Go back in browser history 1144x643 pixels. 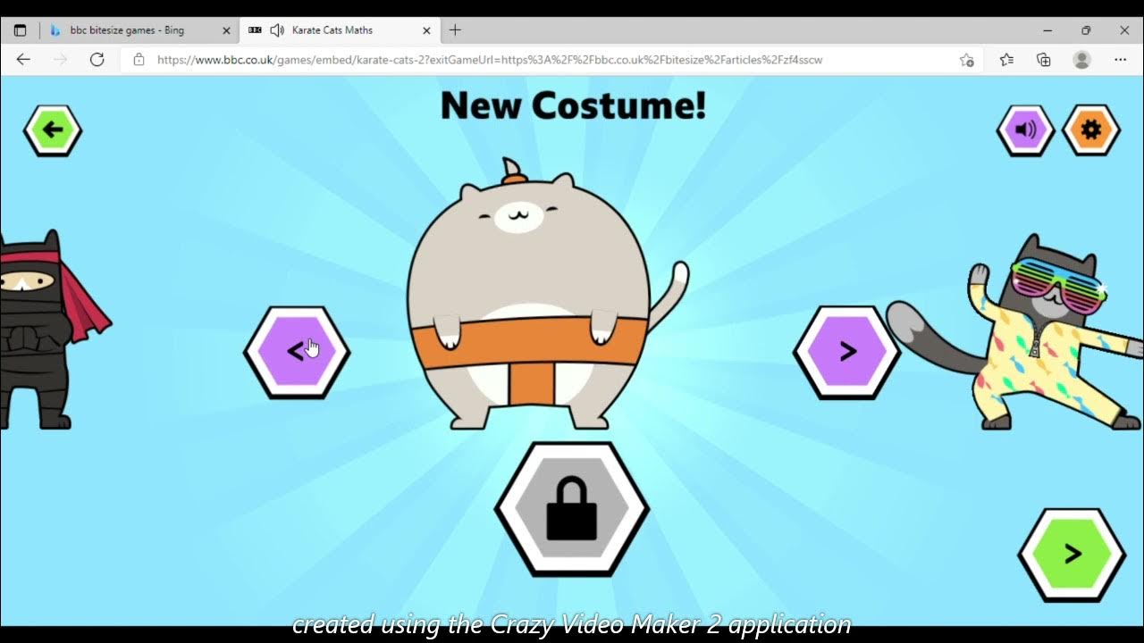tap(23, 60)
